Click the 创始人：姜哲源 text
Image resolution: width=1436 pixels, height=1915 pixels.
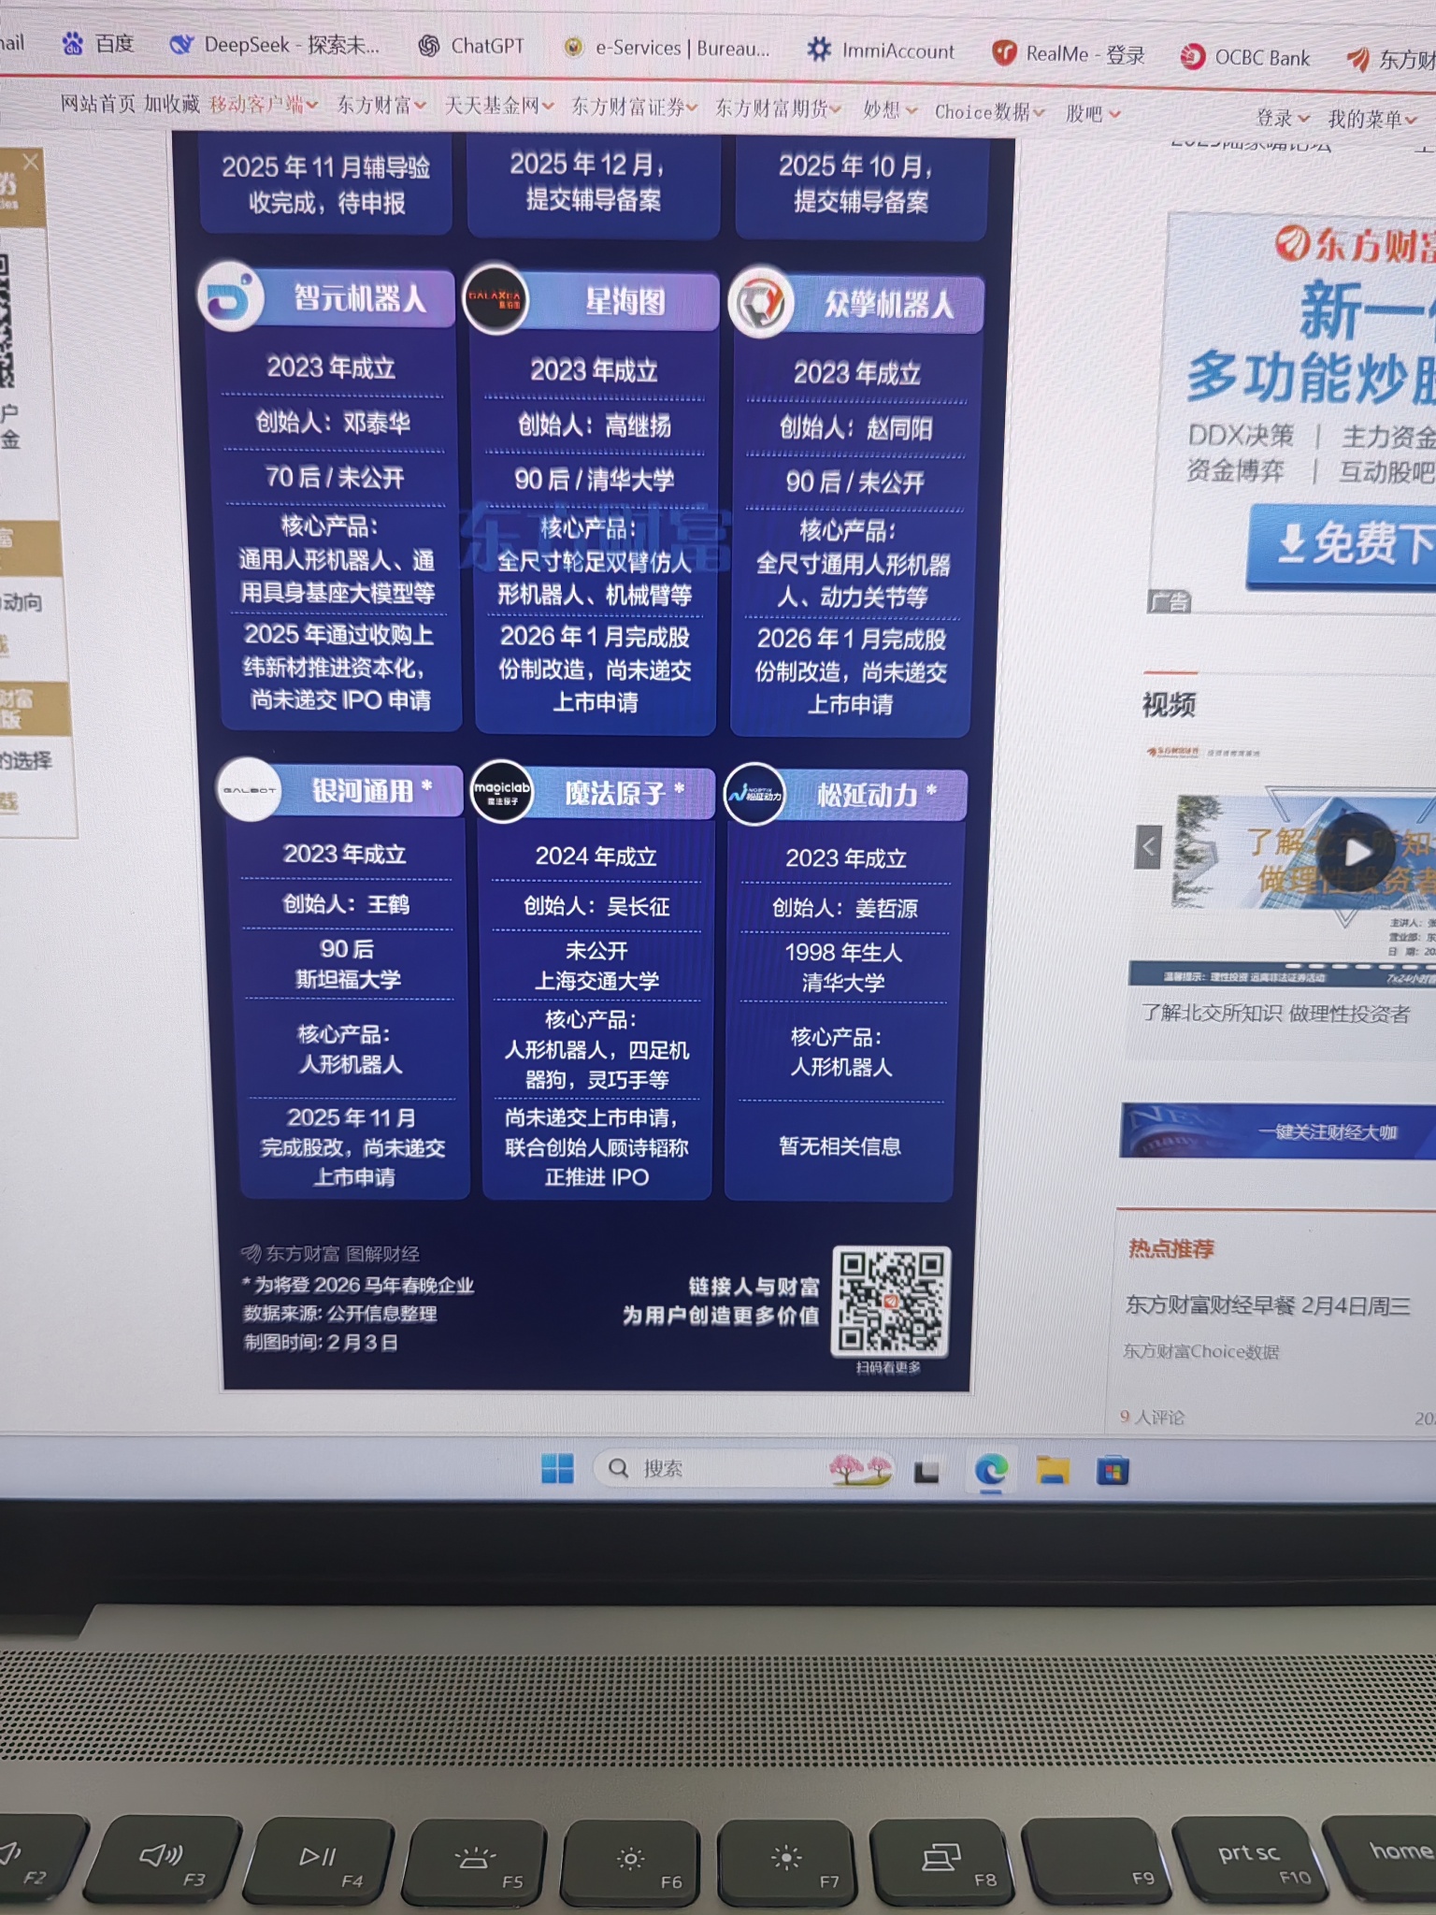pyautogui.click(x=845, y=907)
